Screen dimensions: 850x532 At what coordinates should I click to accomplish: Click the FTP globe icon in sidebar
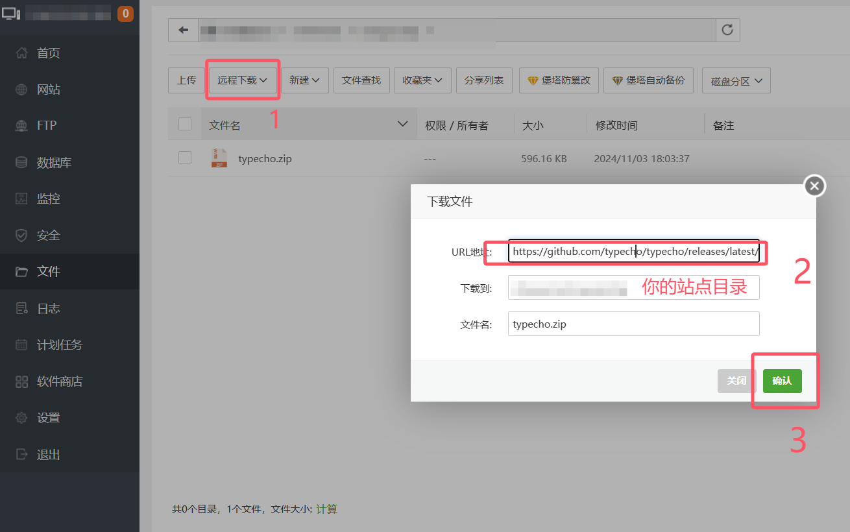click(x=22, y=126)
